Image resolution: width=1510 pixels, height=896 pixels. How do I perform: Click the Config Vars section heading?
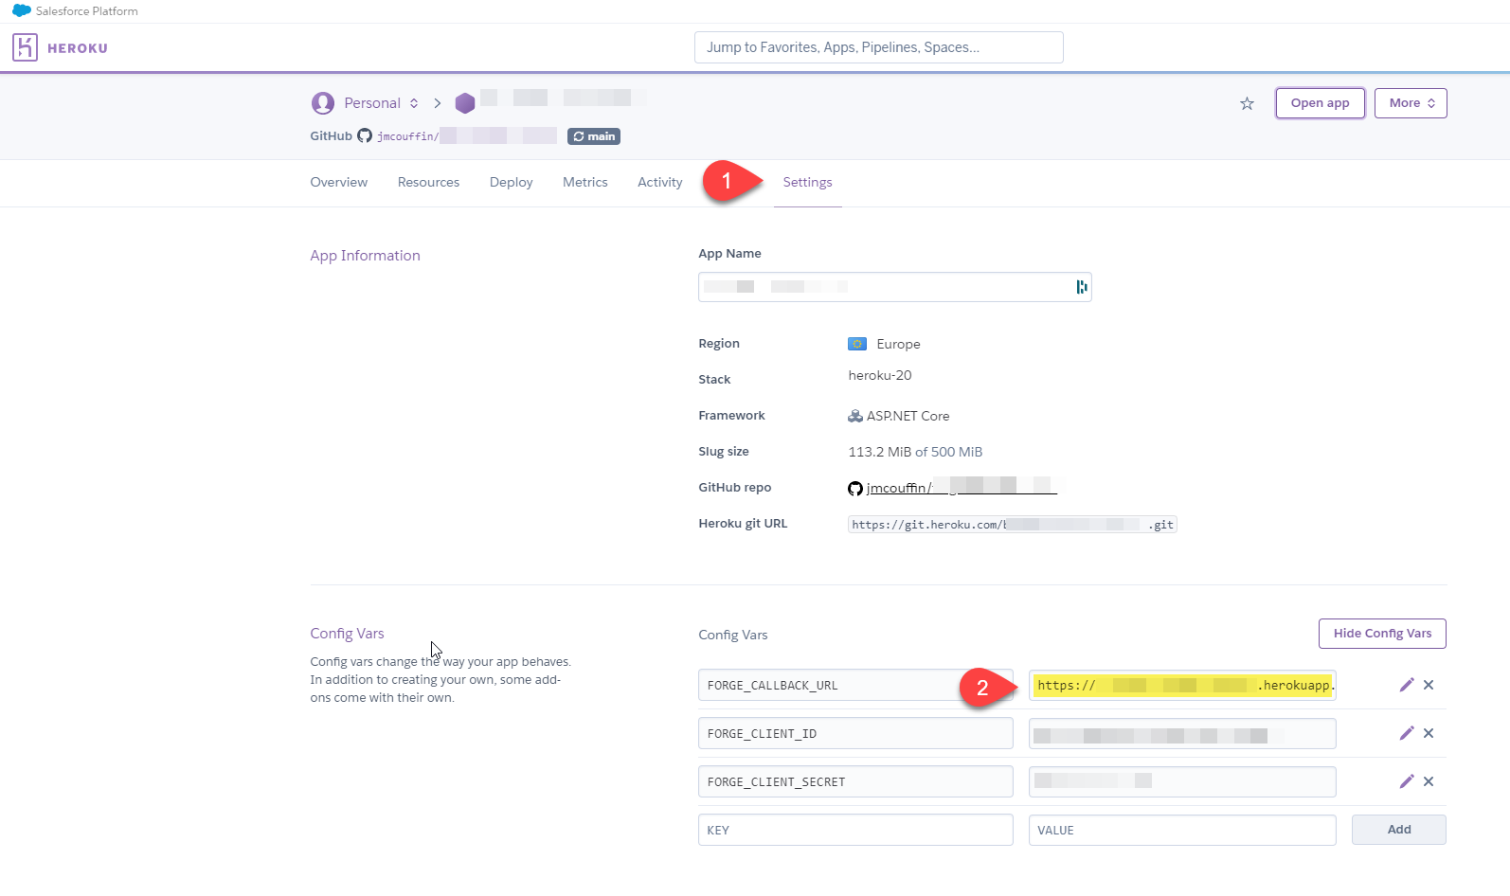[347, 634]
